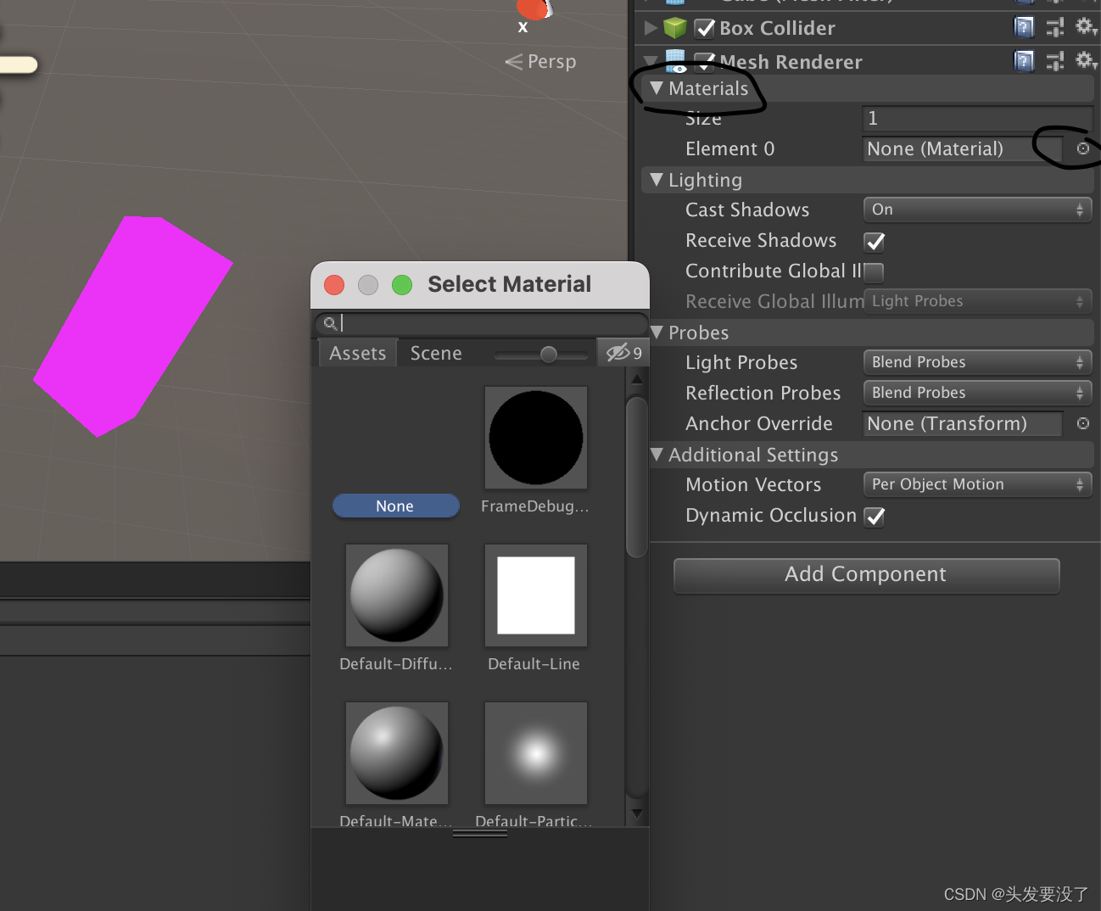Click the Element 0 material object picker circle
1101x911 pixels.
(1082, 148)
